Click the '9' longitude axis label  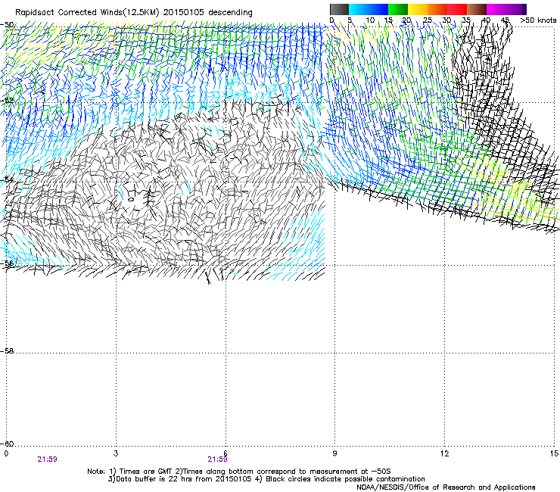334,453
